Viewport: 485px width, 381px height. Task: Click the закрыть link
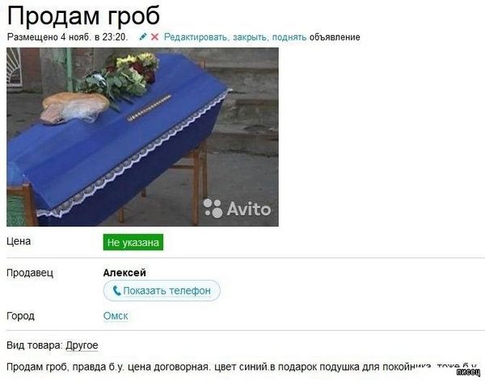251,37
